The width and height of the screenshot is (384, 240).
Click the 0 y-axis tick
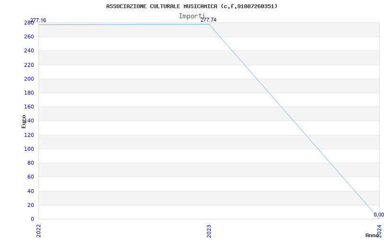point(32,219)
